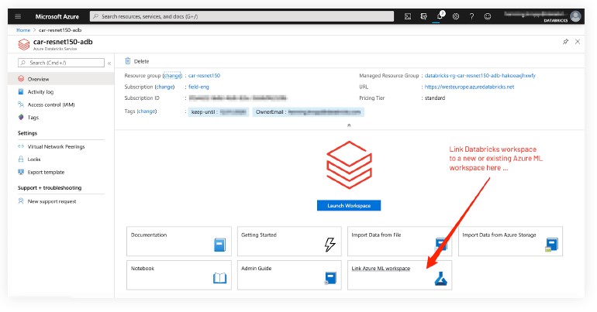Open Import Data from File tile
The width and height of the screenshot is (597, 312).
399,242
